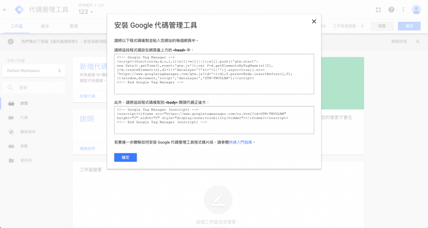Expand the Default Workspace selector
The height and width of the screenshot is (228, 428).
(34, 71)
